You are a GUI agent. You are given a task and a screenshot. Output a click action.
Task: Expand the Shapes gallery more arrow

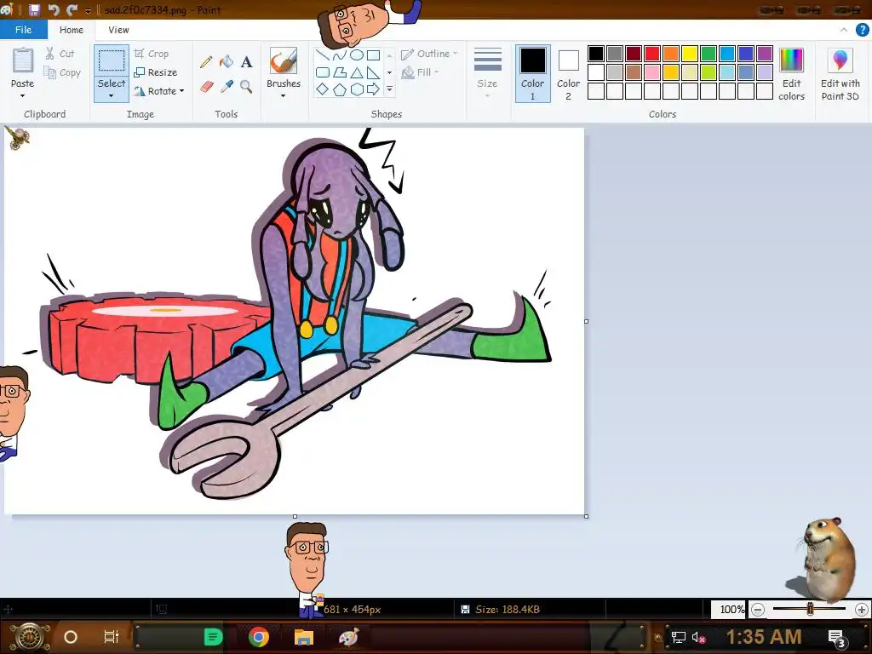pyautogui.click(x=389, y=89)
